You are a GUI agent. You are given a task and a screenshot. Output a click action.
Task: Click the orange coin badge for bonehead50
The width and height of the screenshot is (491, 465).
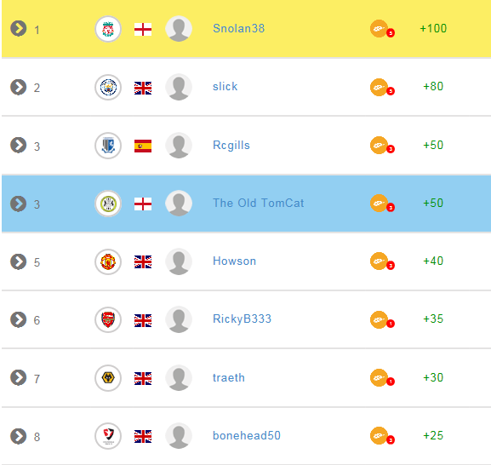382,436
